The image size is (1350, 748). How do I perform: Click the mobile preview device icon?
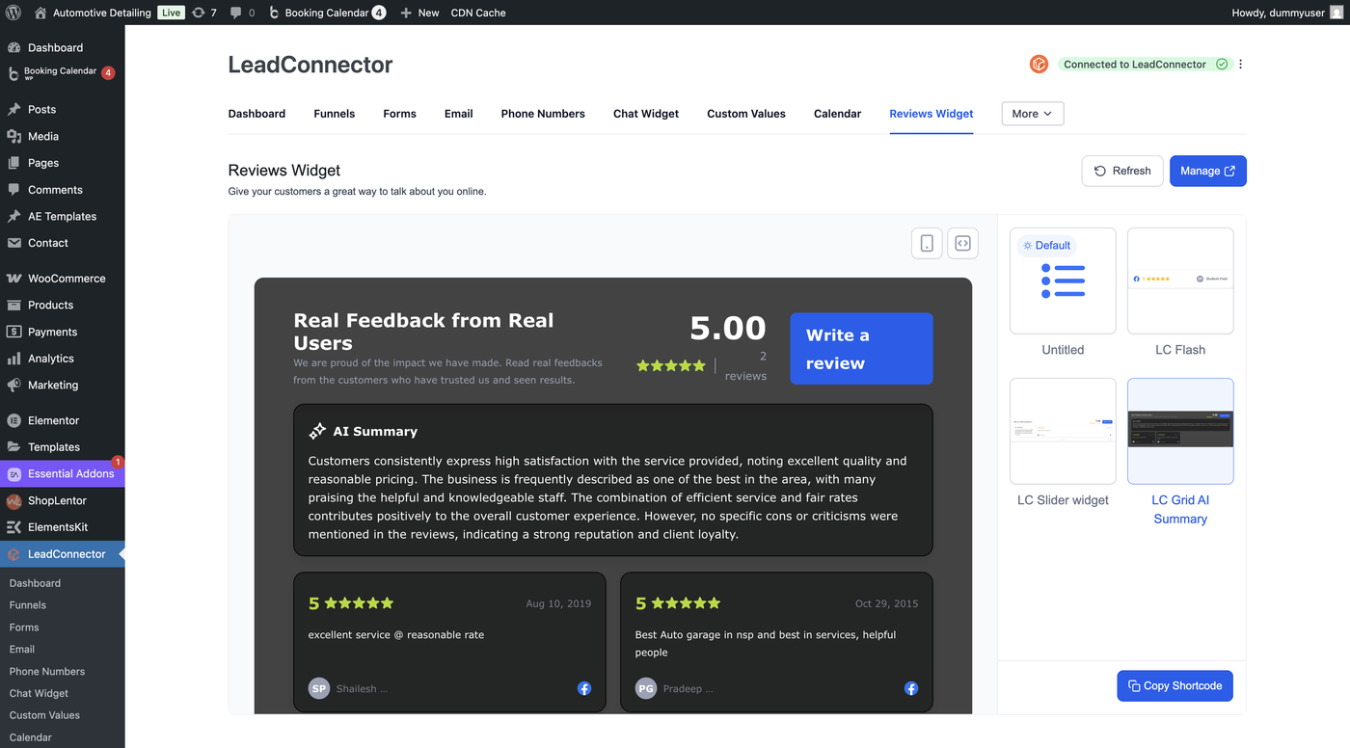927,244
